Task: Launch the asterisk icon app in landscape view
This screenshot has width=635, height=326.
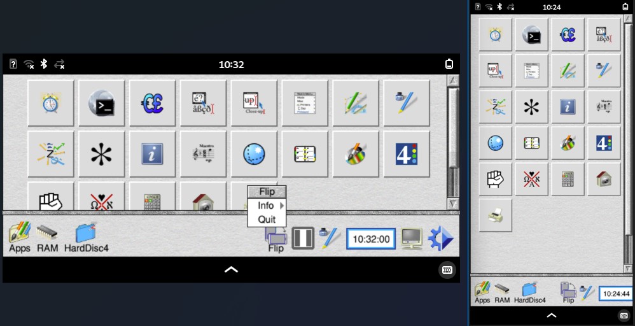Action: (102, 154)
